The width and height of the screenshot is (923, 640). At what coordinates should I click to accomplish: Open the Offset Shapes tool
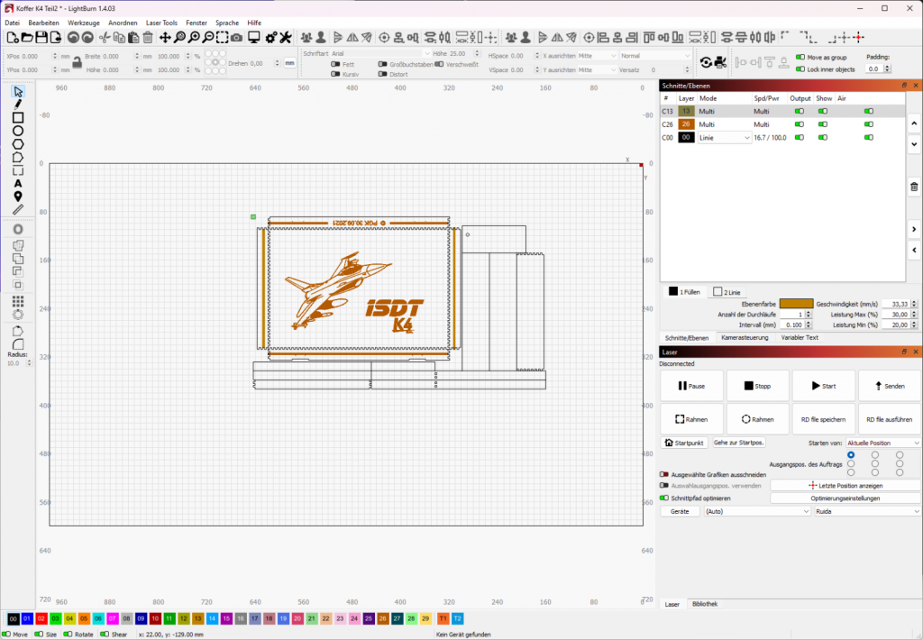tap(18, 229)
